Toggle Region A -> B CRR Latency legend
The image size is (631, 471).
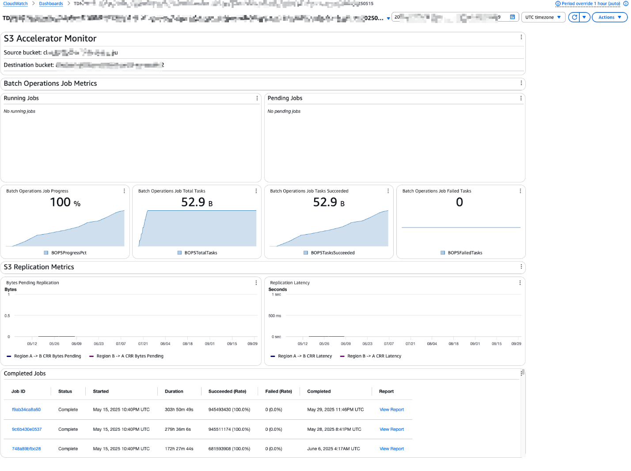pyautogui.click(x=301, y=356)
